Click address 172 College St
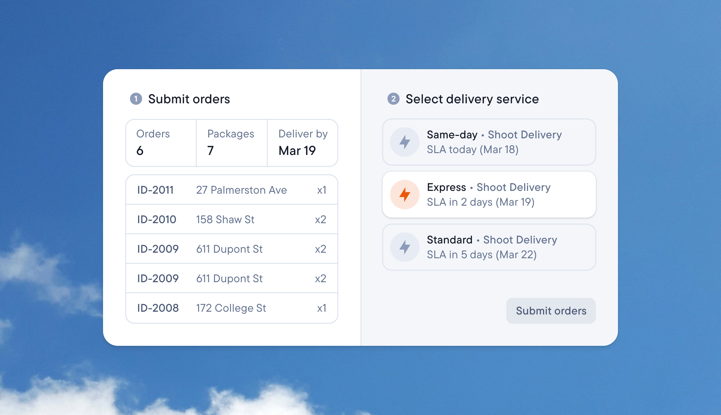This screenshot has height=415, width=721. pyautogui.click(x=231, y=308)
